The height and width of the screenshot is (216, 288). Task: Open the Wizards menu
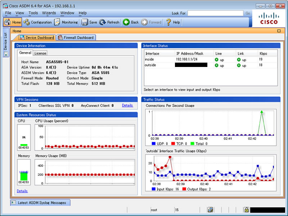pyautogui.click(x=49, y=13)
